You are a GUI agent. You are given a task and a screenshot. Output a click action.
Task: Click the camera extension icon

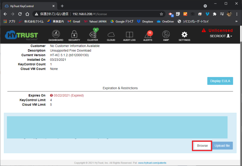click(x=193, y=14)
